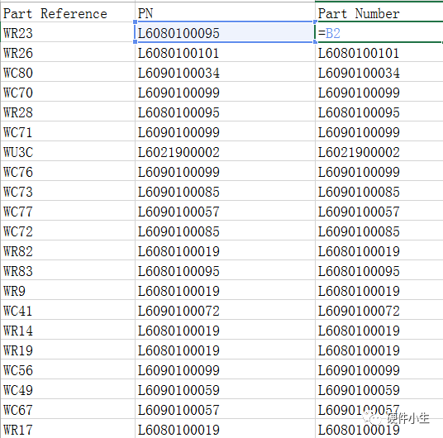Viewport: 443px width, 438px height.
Task: Select Part Number column value in WR26 row
Action: [379, 52]
